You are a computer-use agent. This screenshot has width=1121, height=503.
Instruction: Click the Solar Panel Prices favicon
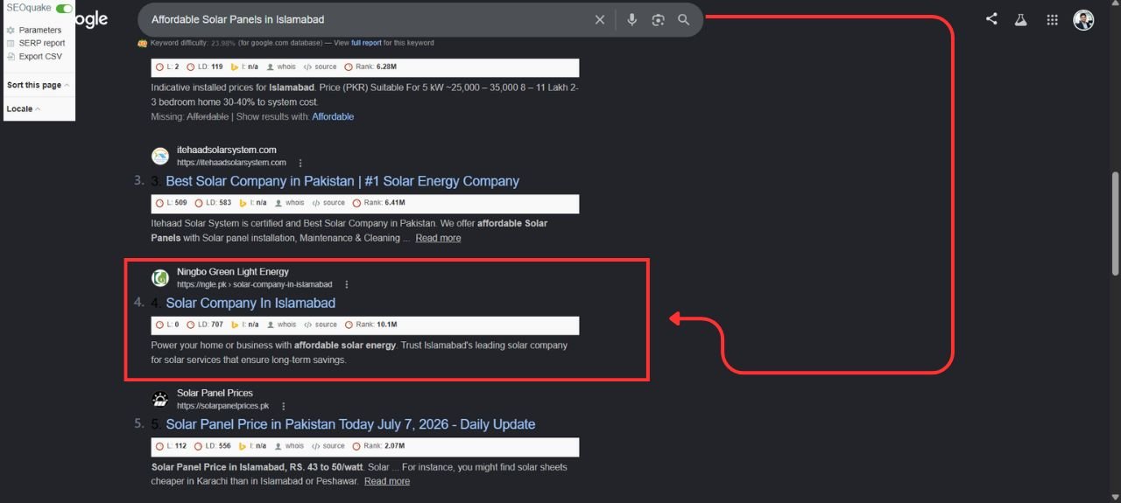pos(160,400)
